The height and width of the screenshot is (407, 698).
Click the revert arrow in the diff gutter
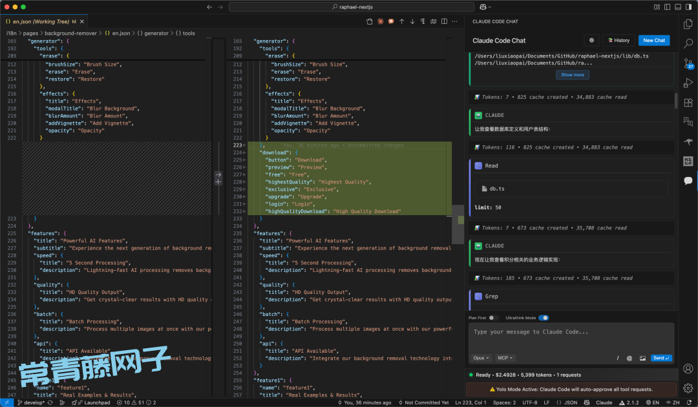click(218, 174)
